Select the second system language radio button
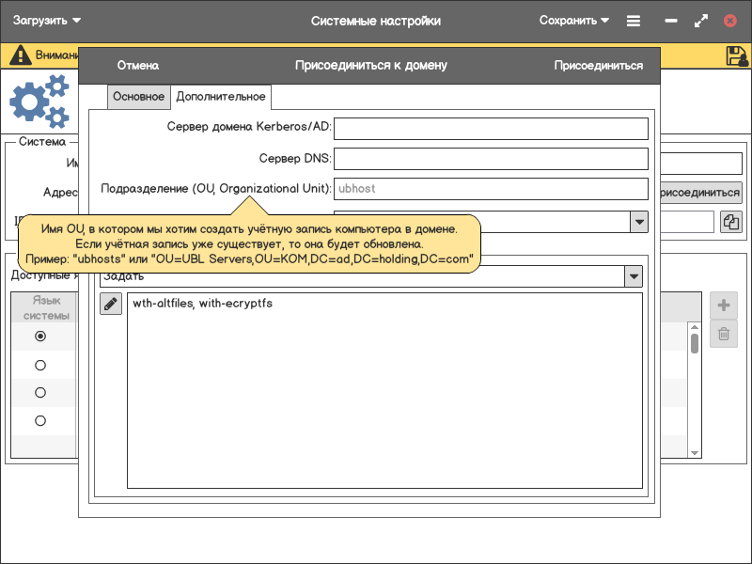 (40, 365)
